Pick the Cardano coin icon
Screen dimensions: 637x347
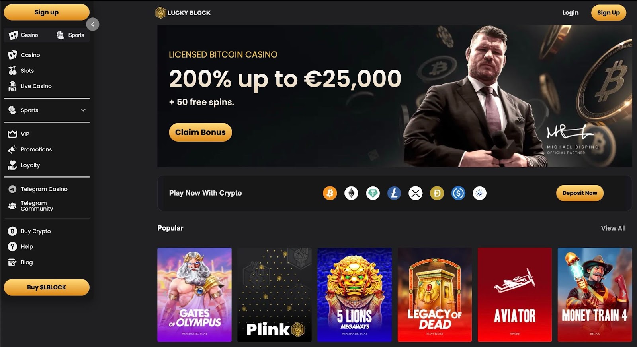tap(479, 193)
